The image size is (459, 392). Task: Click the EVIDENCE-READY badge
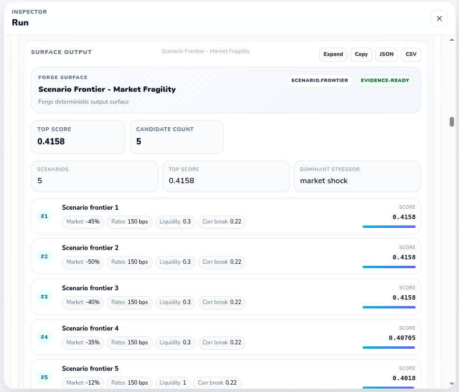pos(385,81)
